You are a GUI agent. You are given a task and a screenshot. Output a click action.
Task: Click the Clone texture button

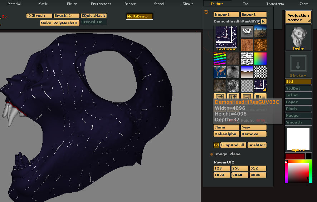[x=226, y=127]
